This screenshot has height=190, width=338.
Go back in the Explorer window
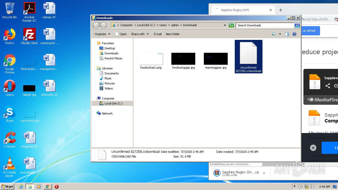[x=96, y=25]
